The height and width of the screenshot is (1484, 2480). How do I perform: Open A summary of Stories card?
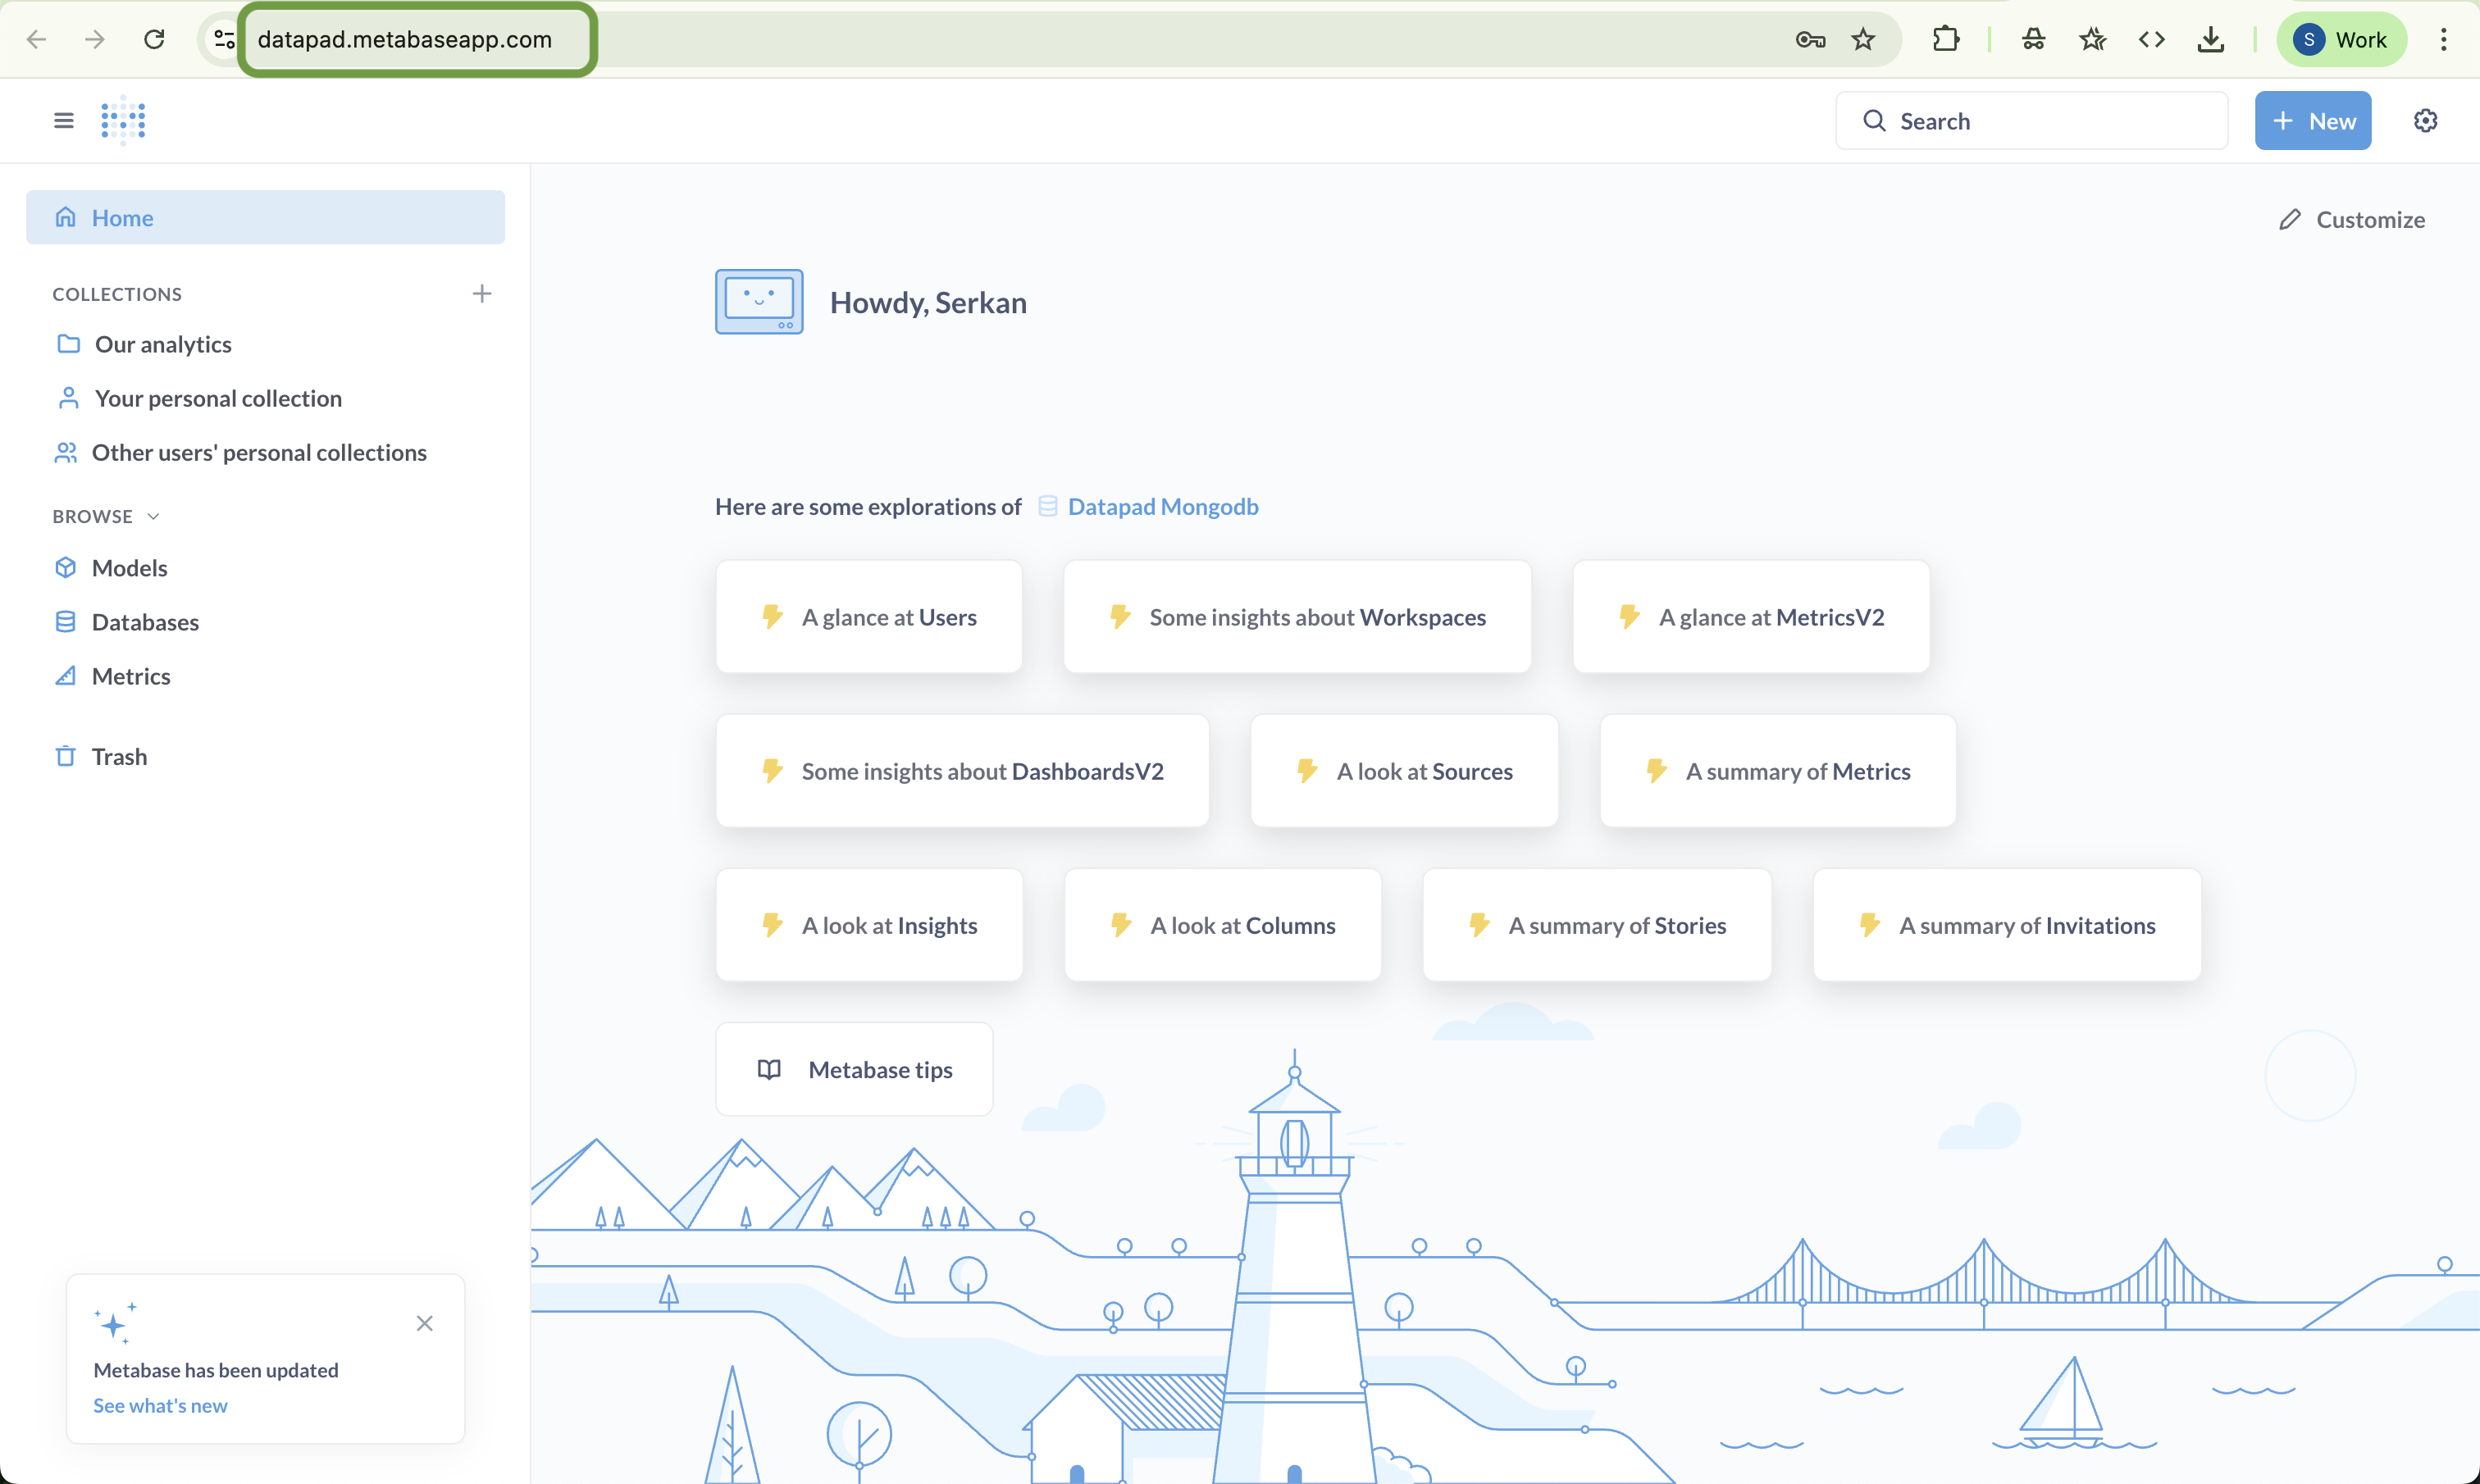(x=1597, y=925)
